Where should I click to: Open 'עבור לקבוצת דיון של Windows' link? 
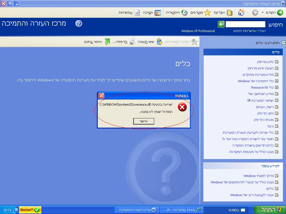(x=252, y=195)
